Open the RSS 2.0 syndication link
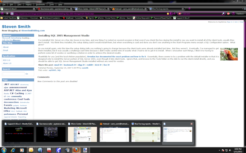 6,60
